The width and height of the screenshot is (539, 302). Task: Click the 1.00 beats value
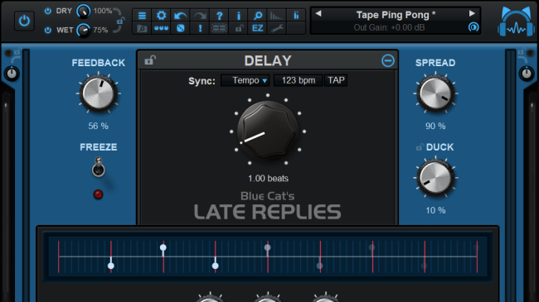point(268,179)
